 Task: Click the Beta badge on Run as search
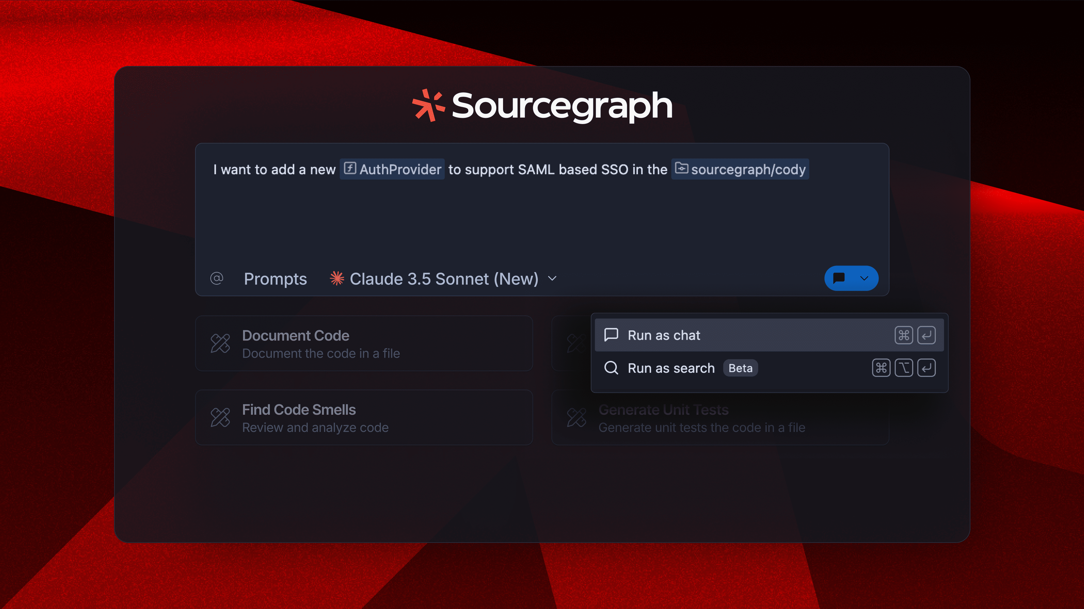coord(740,368)
